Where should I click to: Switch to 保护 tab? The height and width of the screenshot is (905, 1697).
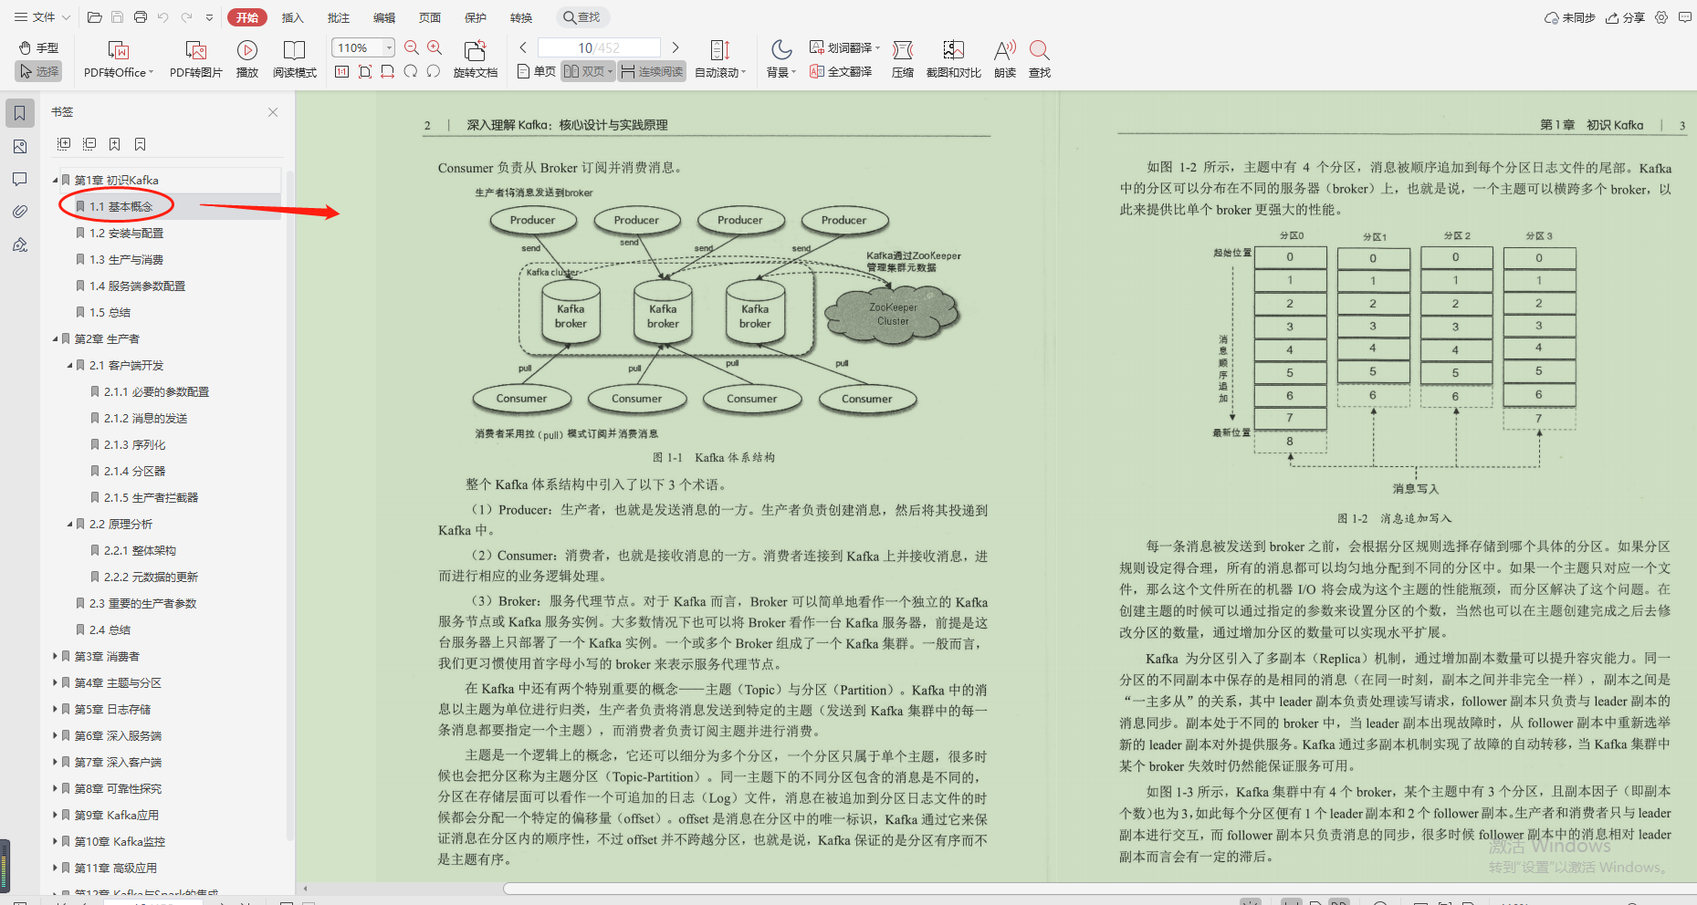point(476,17)
